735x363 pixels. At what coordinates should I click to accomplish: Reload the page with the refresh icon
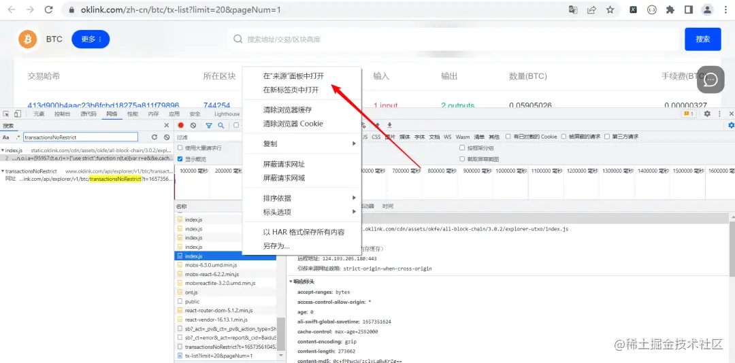click(49, 10)
